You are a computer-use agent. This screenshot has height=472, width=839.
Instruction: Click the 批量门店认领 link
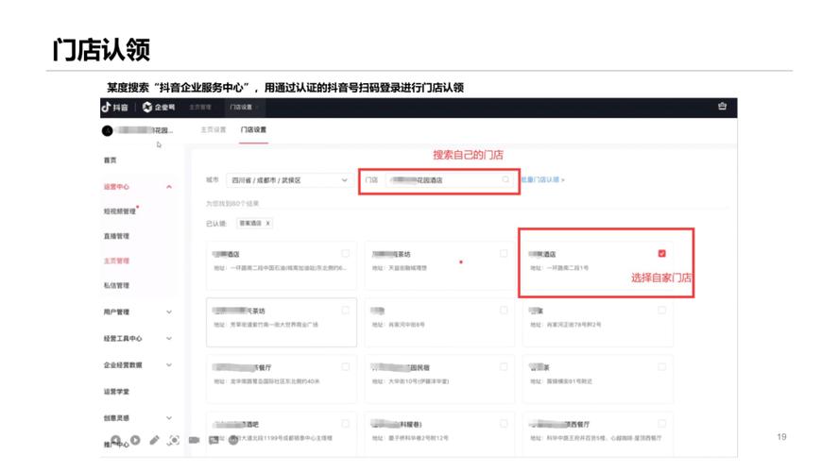tap(542, 179)
